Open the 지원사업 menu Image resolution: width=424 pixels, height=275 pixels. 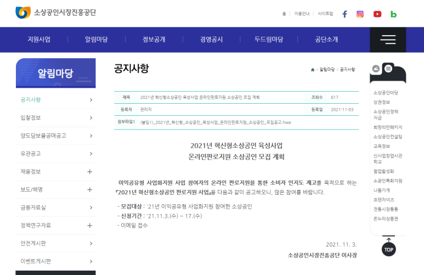coord(39,40)
